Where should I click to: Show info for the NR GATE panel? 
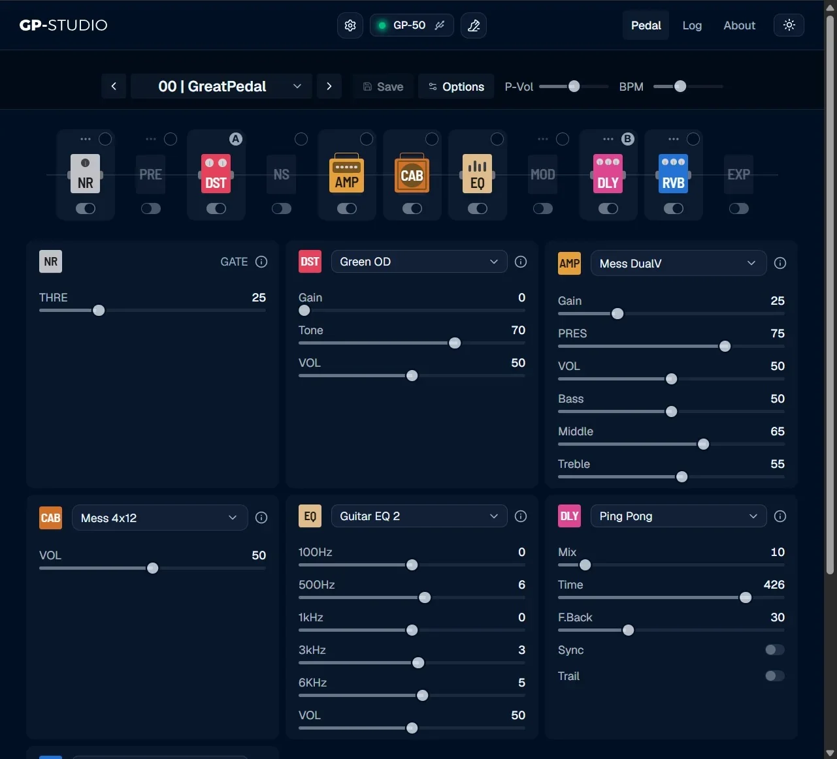click(261, 262)
